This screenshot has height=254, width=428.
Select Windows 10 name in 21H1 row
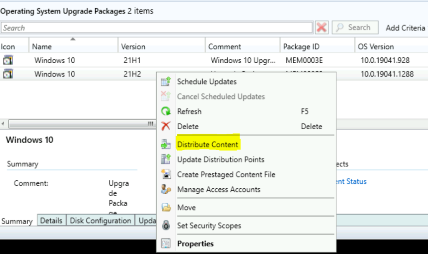(55, 60)
